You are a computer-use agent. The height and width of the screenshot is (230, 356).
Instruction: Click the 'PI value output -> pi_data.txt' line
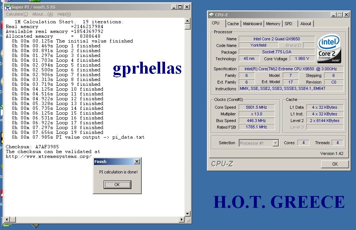(x=78, y=137)
